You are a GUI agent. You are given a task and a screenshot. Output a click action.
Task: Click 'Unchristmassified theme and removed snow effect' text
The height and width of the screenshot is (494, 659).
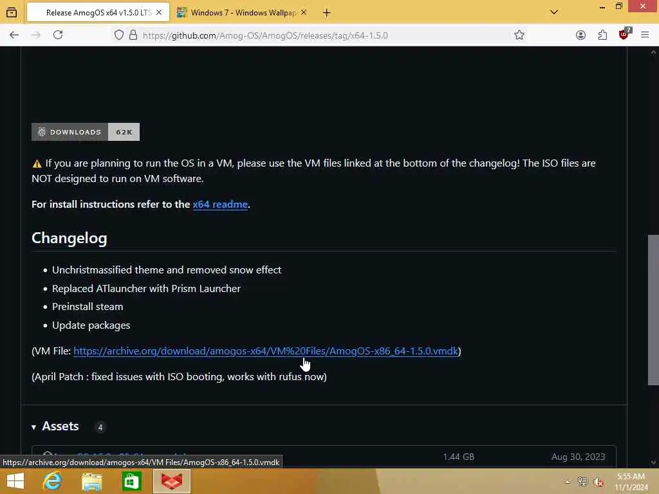click(167, 270)
